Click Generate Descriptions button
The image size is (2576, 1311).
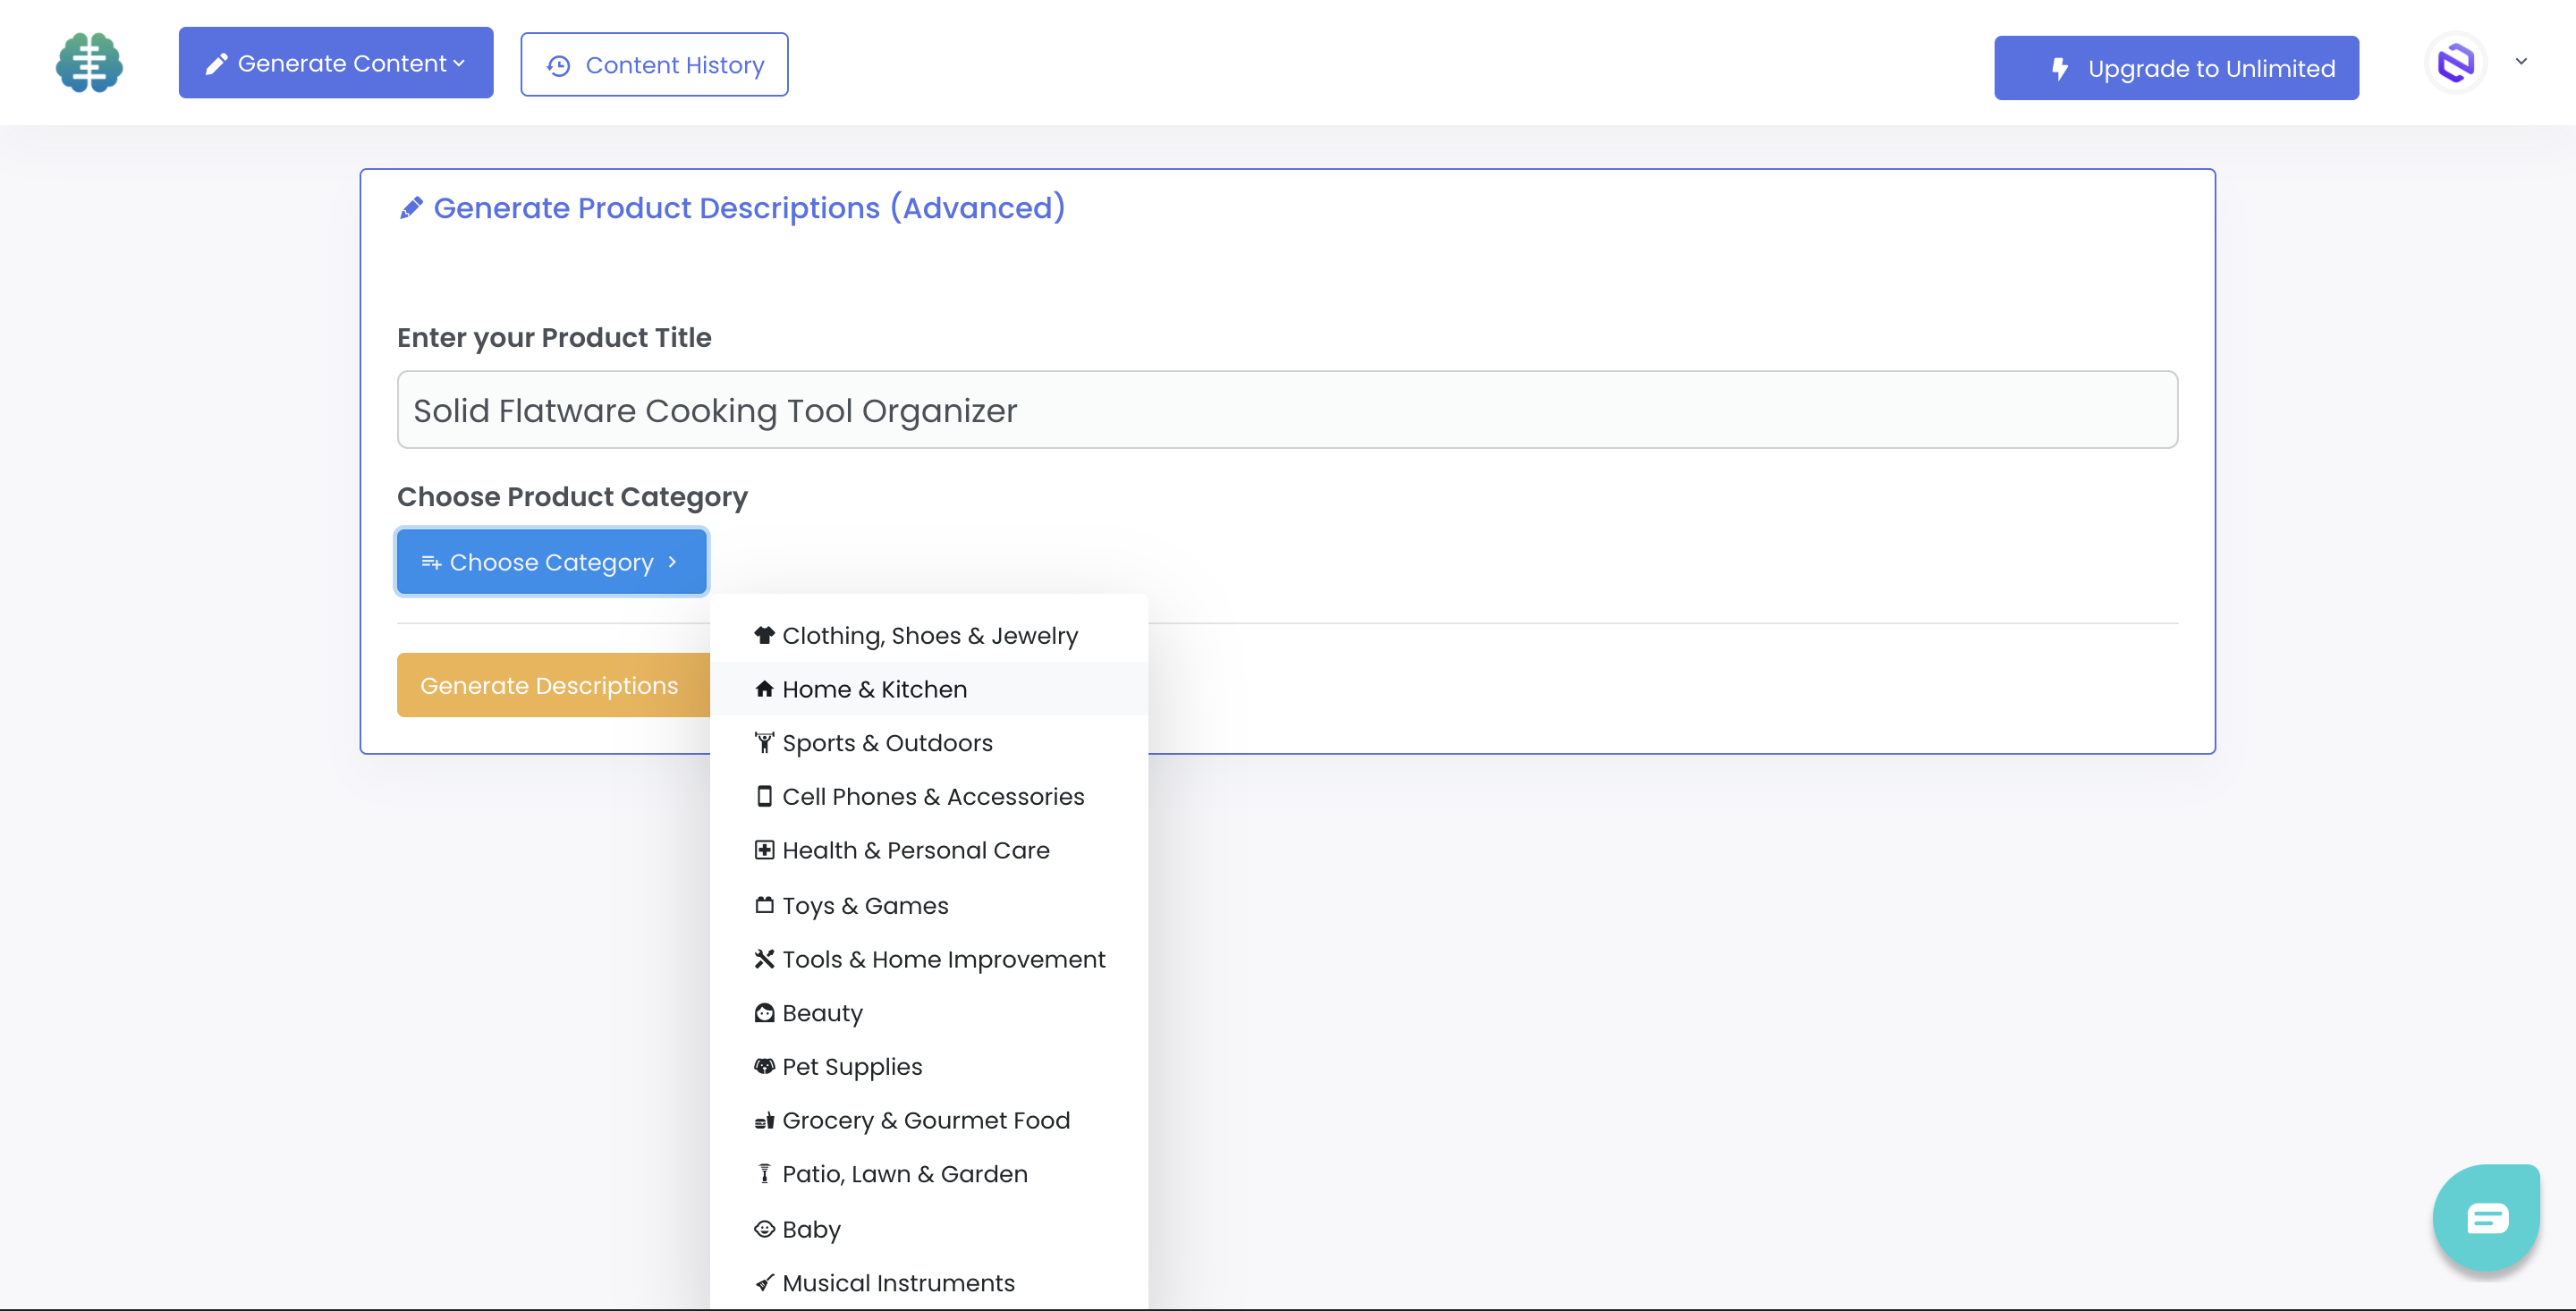pos(548,684)
